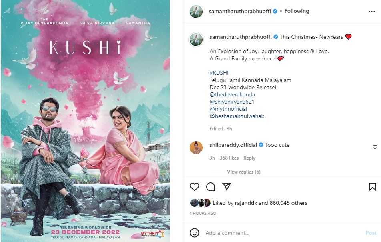Image resolution: width=381 pixels, height=242 pixels.
Task: Click the Post comment button
Action: point(371,233)
